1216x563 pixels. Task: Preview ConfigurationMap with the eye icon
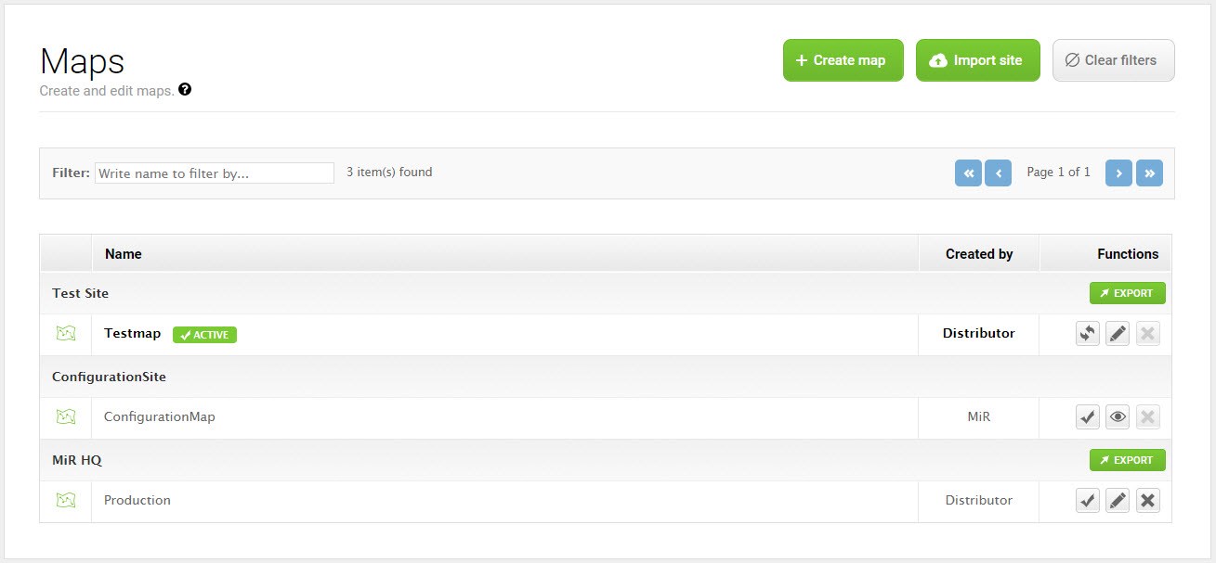click(x=1118, y=416)
